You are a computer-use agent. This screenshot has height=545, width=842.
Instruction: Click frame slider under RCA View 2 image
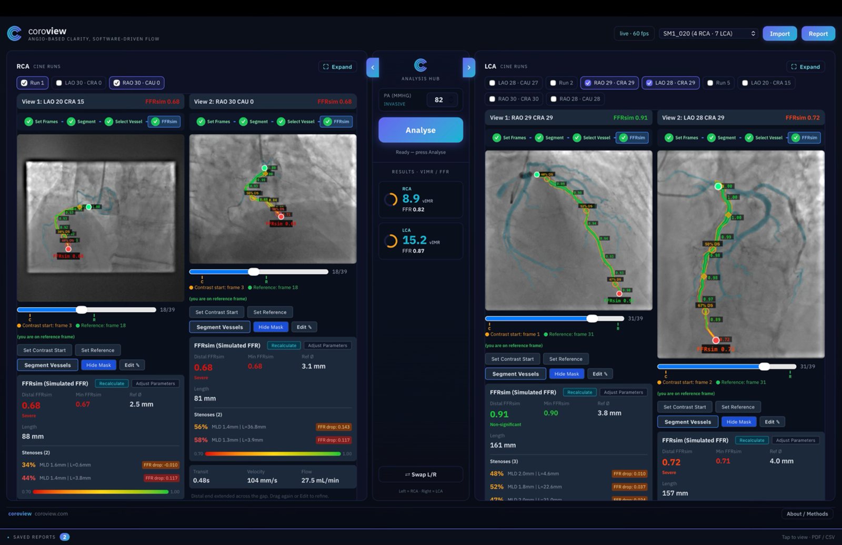click(258, 272)
